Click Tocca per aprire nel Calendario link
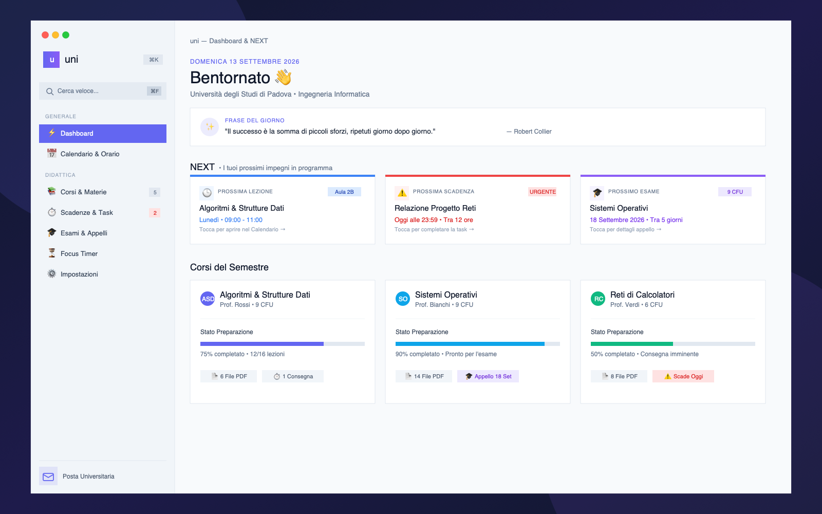The width and height of the screenshot is (822, 514). point(242,230)
